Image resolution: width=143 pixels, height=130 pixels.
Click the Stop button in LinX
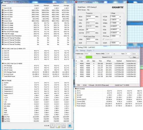134,57
